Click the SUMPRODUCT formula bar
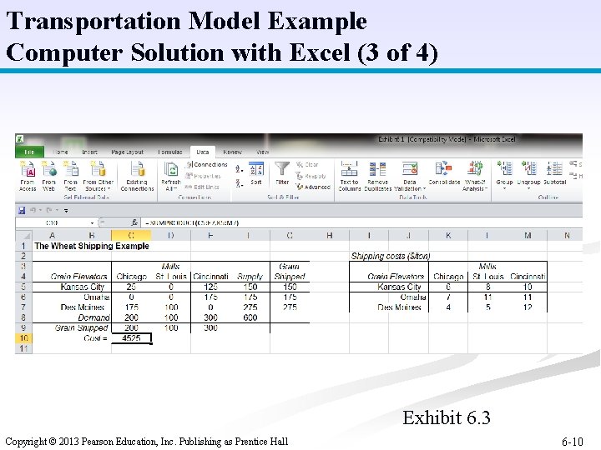This screenshot has width=601, height=450. pyautogui.click(x=361, y=222)
